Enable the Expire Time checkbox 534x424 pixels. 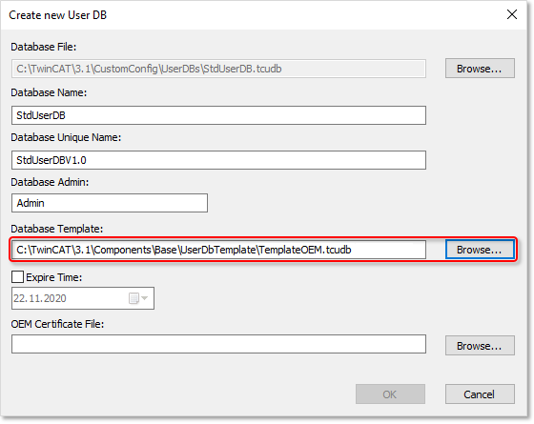(x=17, y=277)
